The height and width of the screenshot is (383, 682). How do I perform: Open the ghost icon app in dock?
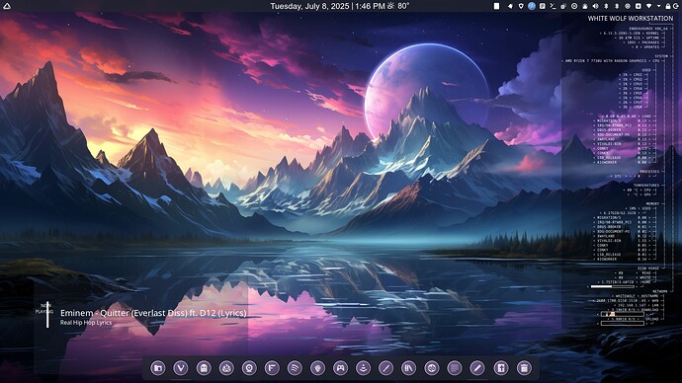coord(204,368)
